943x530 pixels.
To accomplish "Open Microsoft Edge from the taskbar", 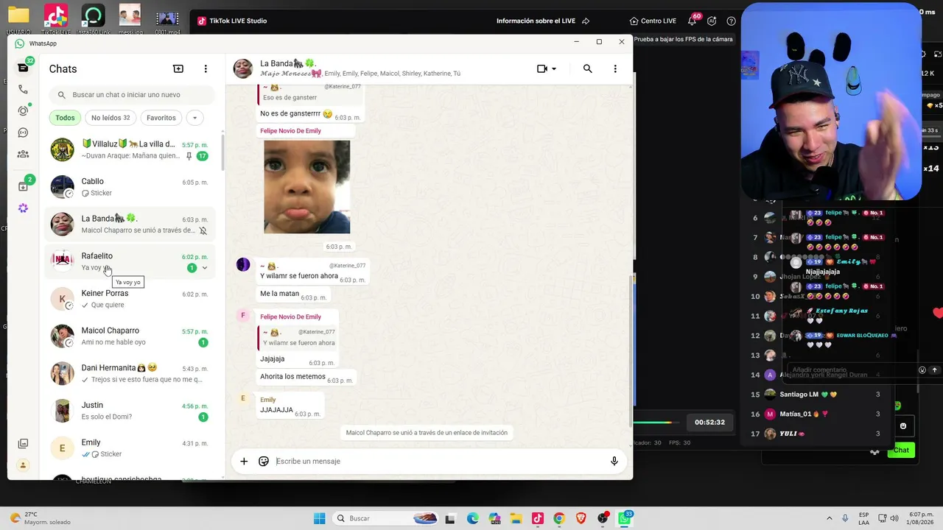I will pyautogui.click(x=472, y=518).
